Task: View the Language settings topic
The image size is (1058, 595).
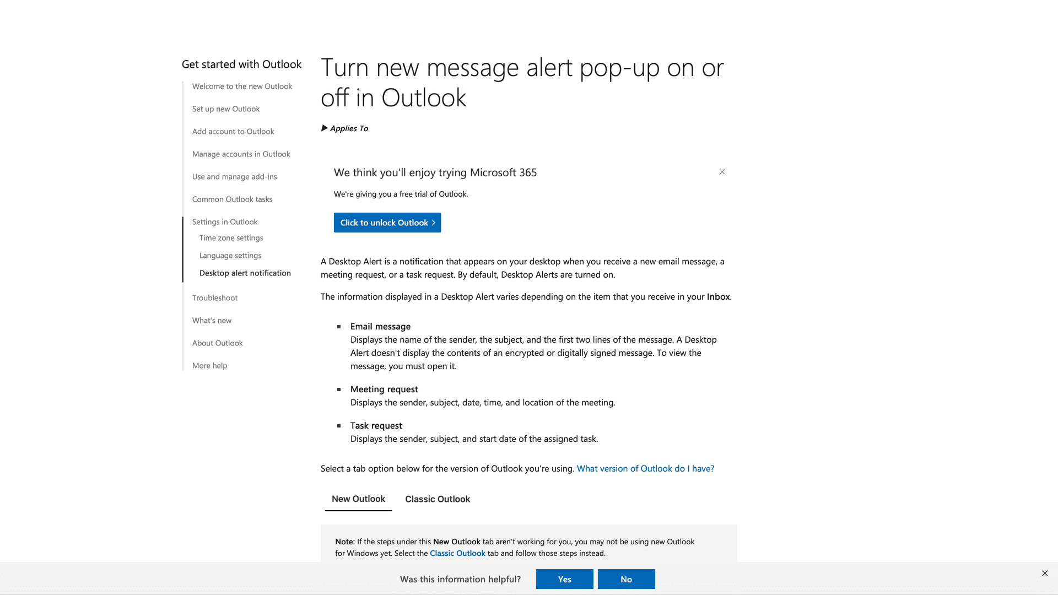Action: [230, 255]
